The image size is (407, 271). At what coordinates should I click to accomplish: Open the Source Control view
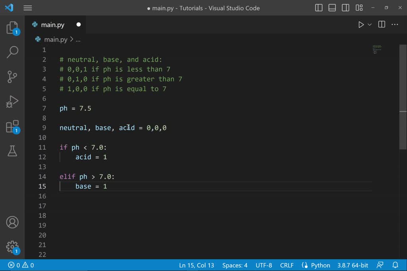coord(12,77)
